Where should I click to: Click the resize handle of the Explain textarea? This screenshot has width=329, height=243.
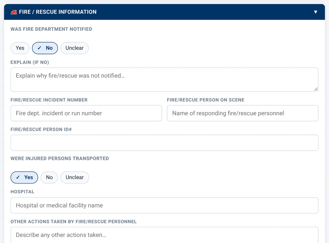[316, 89]
